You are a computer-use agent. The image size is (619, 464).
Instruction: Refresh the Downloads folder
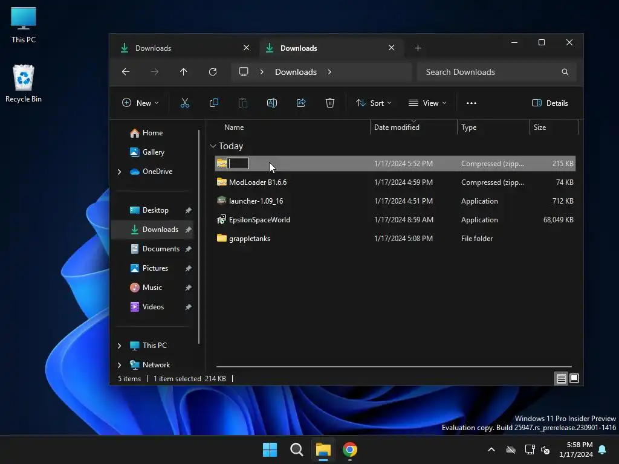coord(213,72)
